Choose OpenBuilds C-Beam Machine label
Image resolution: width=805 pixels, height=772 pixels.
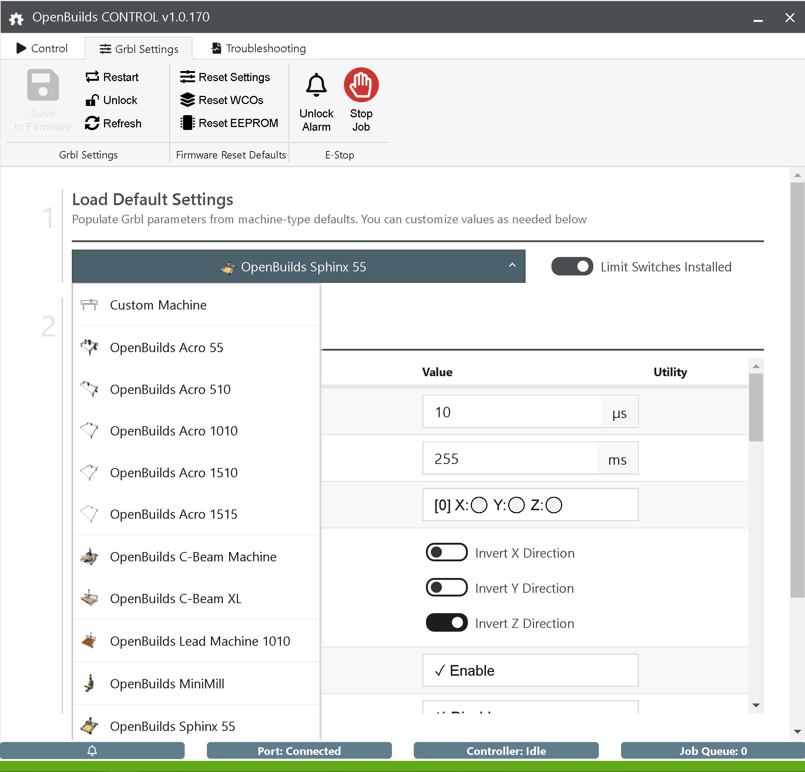pyautogui.click(x=193, y=557)
